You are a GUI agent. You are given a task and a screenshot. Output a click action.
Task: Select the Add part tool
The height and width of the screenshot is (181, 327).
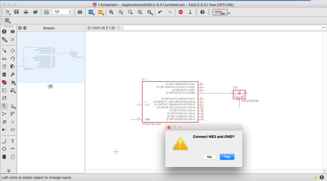(4, 82)
